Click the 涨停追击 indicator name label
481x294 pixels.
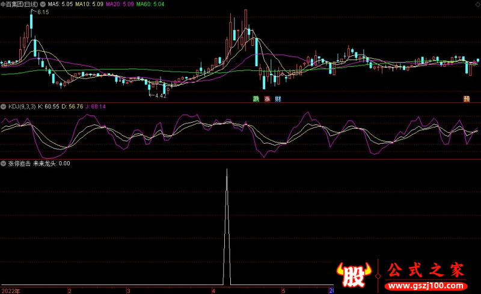pos(19,163)
